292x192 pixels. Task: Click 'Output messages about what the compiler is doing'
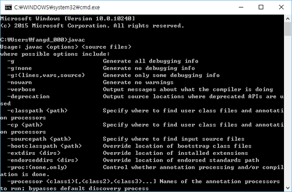point(188,89)
